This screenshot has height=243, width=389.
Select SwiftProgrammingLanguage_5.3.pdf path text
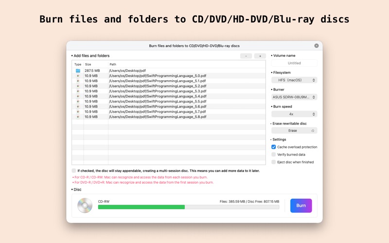point(158,91)
